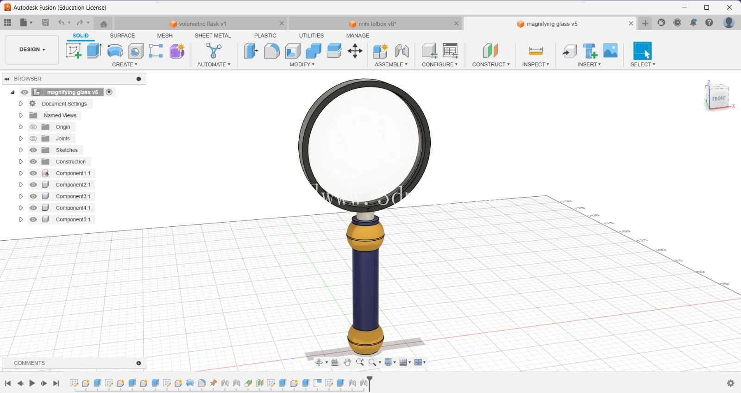Select the Extrude tool

point(94,50)
